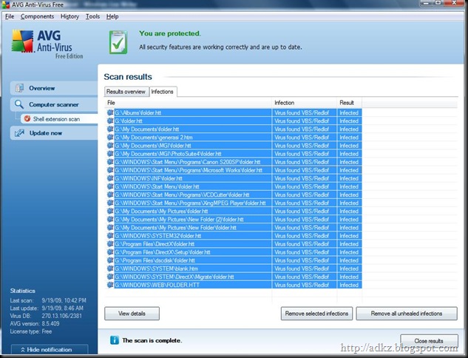
Task: Click infection icon for Microsoft Works row
Action: (x=110, y=170)
